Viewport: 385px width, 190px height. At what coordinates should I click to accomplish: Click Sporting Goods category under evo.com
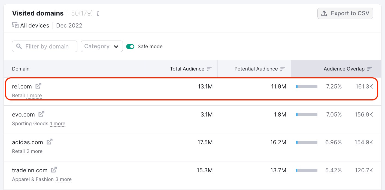30,124
